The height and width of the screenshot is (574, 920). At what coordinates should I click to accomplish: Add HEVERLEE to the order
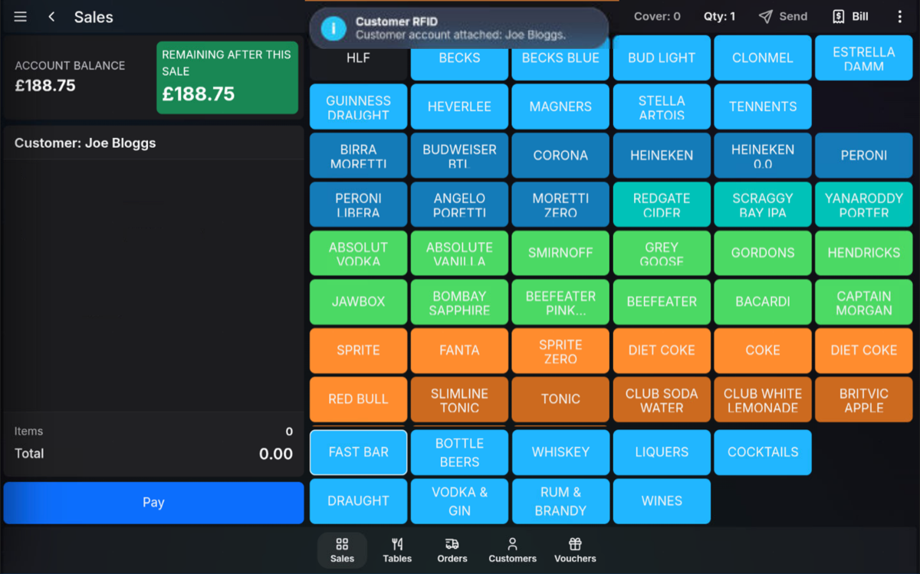pyautogui.click(x=459, y=107)
